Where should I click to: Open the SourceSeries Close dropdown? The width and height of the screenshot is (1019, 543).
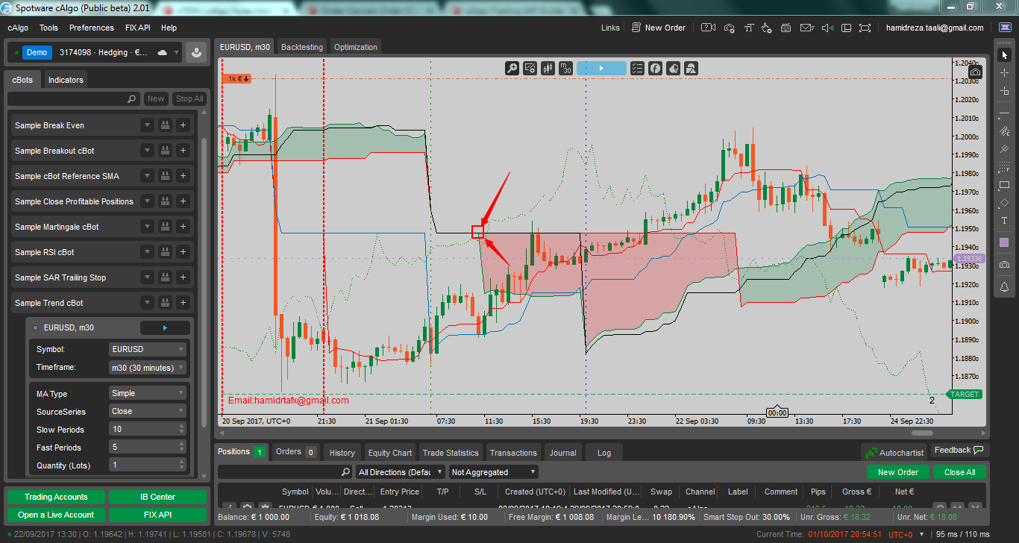(x=147, y=411)
